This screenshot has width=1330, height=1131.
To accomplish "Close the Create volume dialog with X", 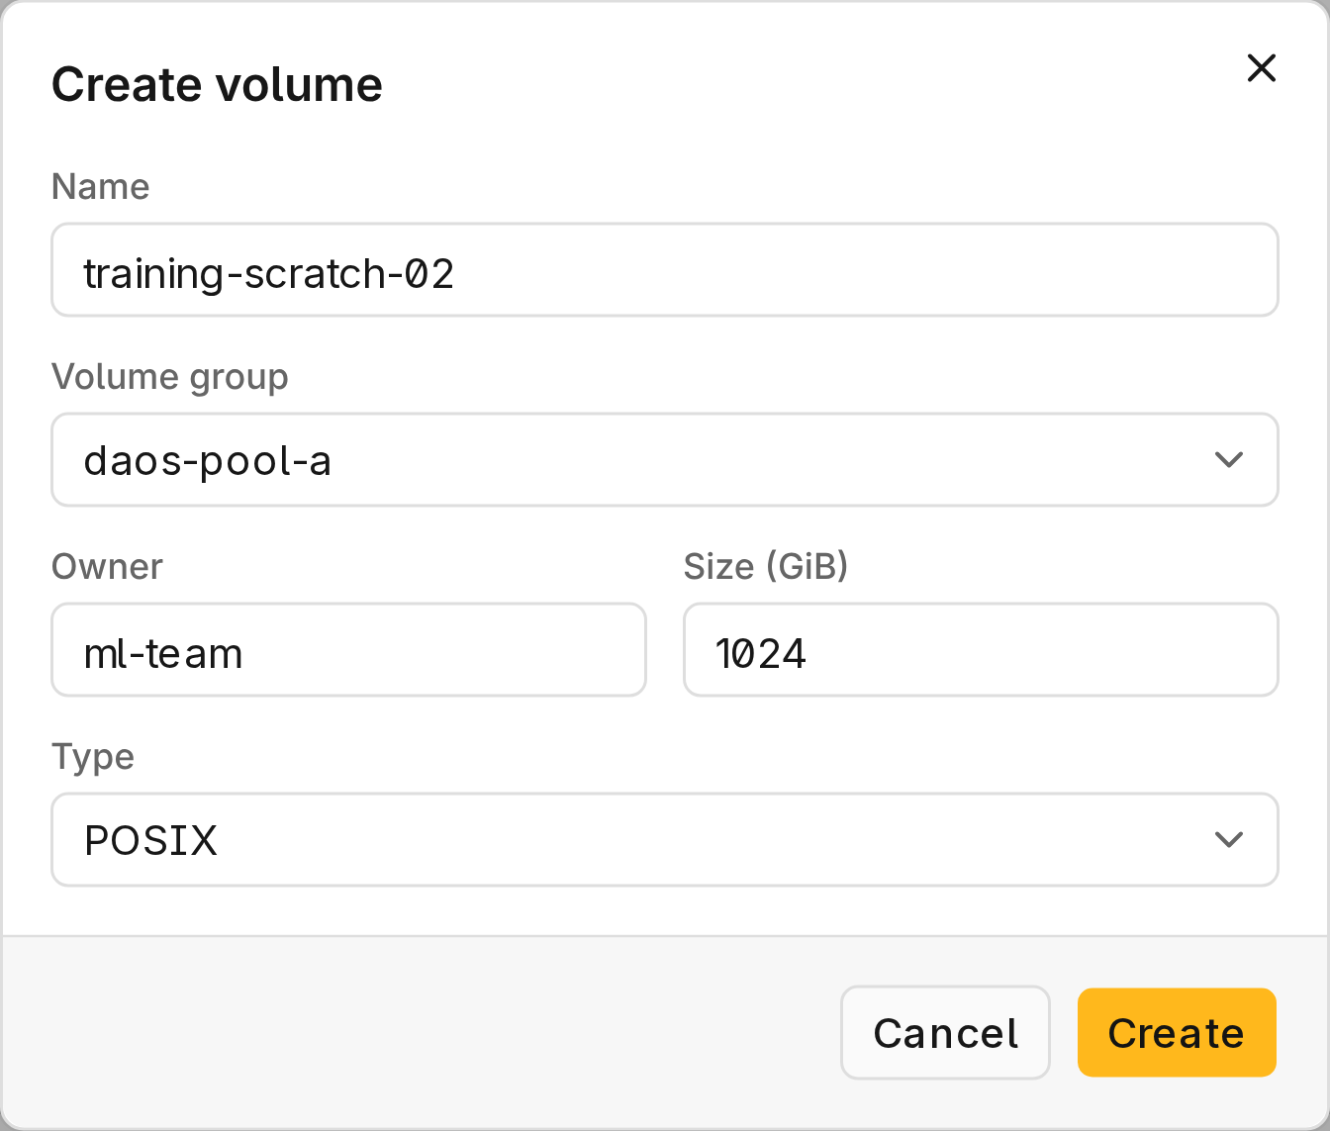I will (x=1261, y=68).
